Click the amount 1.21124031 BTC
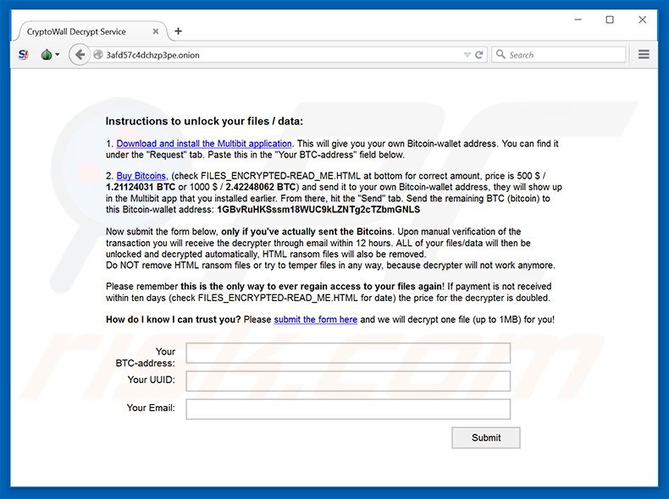The image size is (669, 499). click(x=141, y=187)
